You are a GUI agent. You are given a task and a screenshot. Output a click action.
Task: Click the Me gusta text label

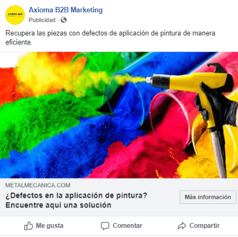coord(50,226)
